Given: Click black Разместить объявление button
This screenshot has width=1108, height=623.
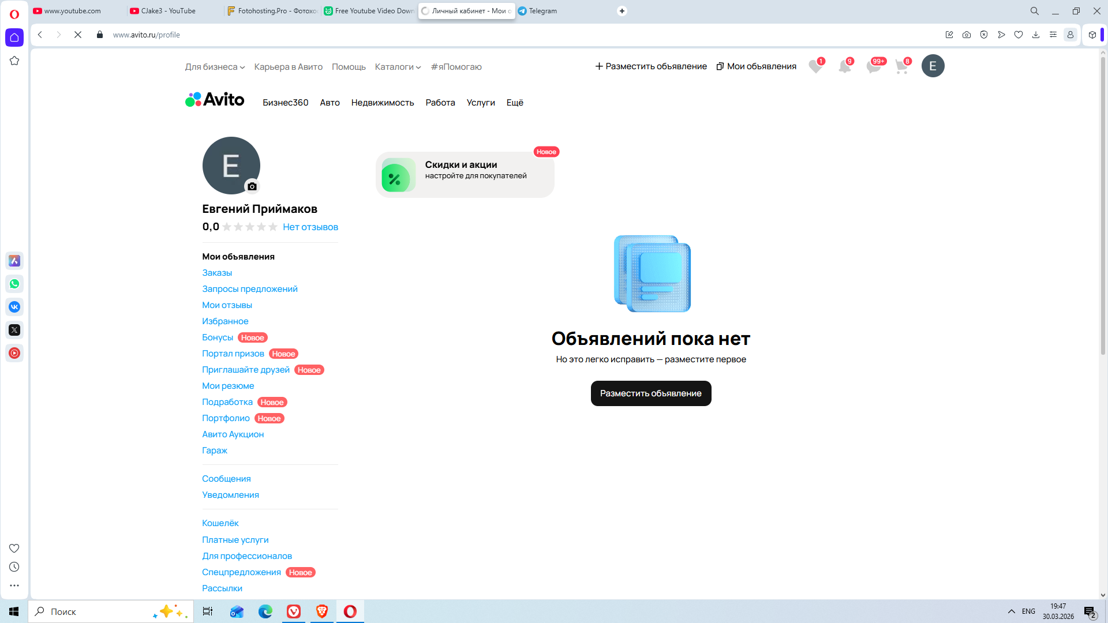Looking at the screenshot, I should [650, 393].
